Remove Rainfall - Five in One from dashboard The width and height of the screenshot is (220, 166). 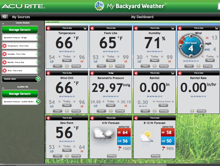5,62
